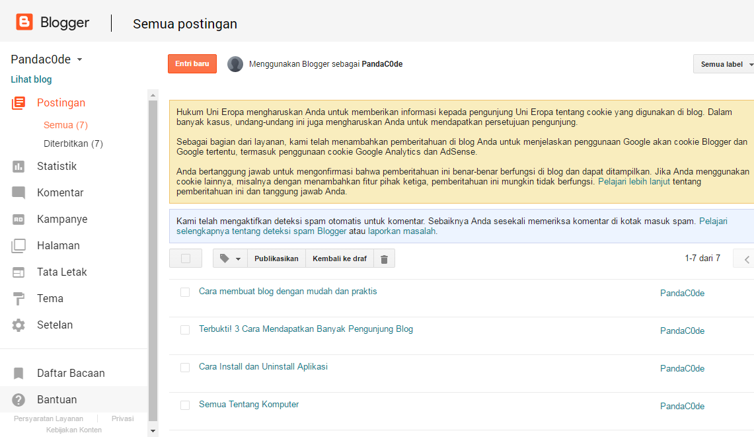The width and height of the screenshot is (754, 437).
Task: Check the select-all posts checkbox
Action: [186, 258]
